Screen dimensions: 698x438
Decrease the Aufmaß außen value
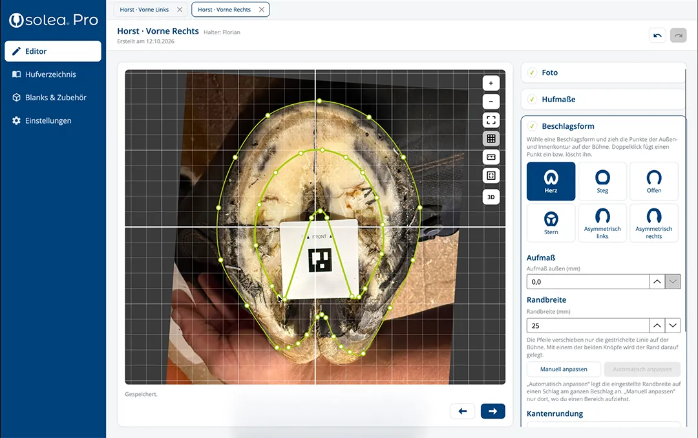coord(673,281)
